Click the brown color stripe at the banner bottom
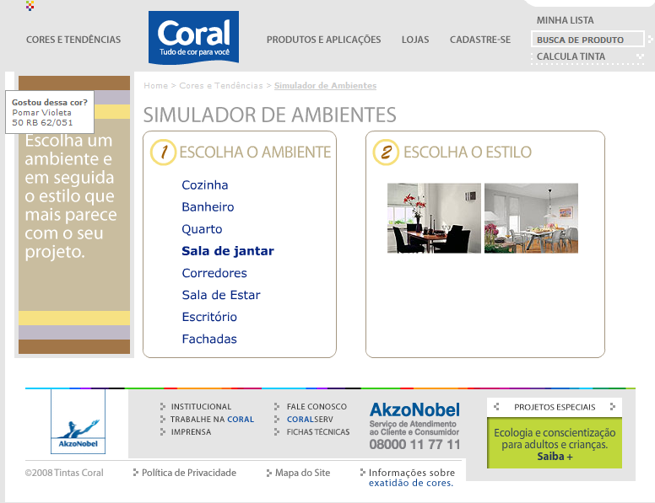 (x=74, y=346)
